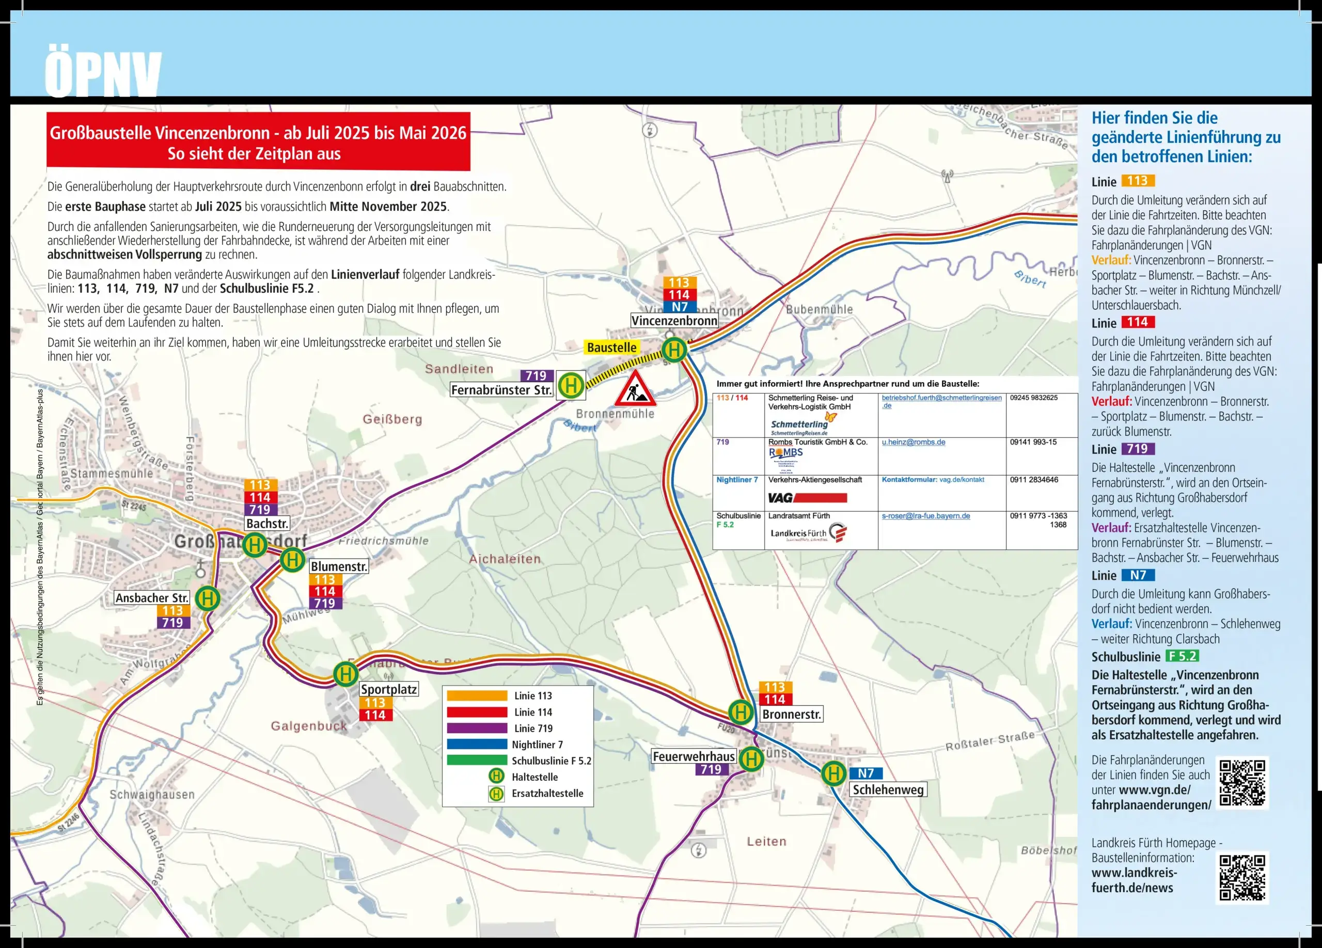Click the purple Linie 719 legend swatch
The width and height of the screenshot is (1322, 948).
click(x=477, y=729)
